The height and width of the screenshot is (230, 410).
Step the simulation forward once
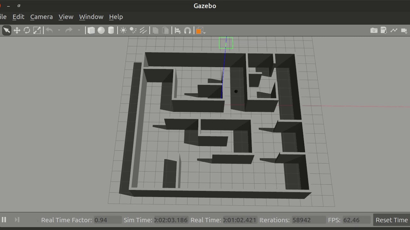point(17,220)
